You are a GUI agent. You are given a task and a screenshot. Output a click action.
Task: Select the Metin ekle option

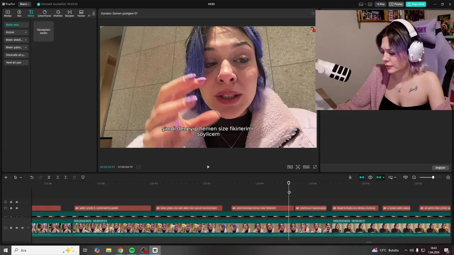tap(16, 25)
